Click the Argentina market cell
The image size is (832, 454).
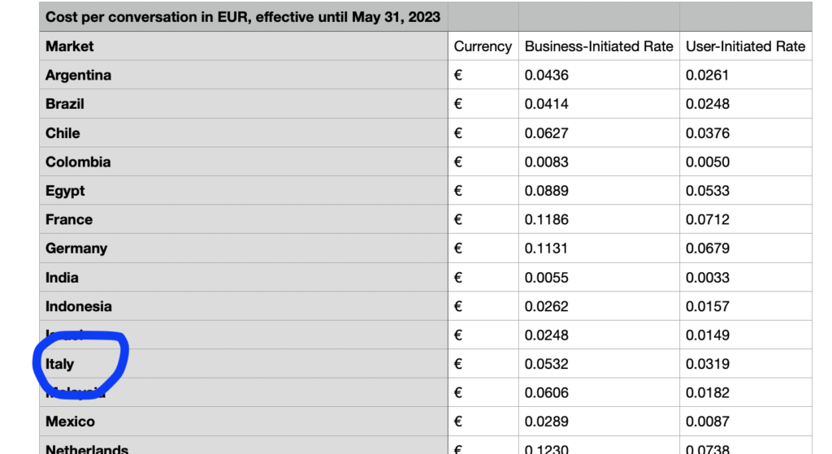(x=244, y=75)
